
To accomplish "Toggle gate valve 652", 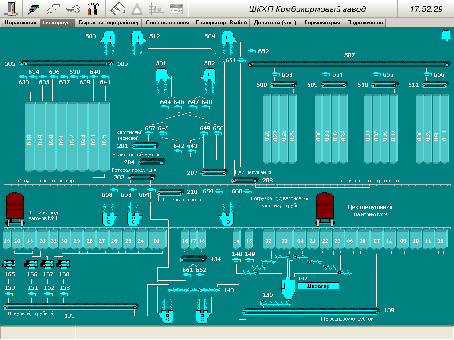I will click(x=252, y=51).
